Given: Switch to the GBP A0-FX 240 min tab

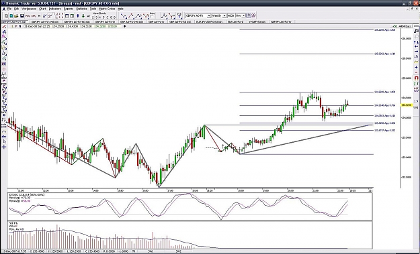Looking at the screenshot, I should tap(132, 21).
